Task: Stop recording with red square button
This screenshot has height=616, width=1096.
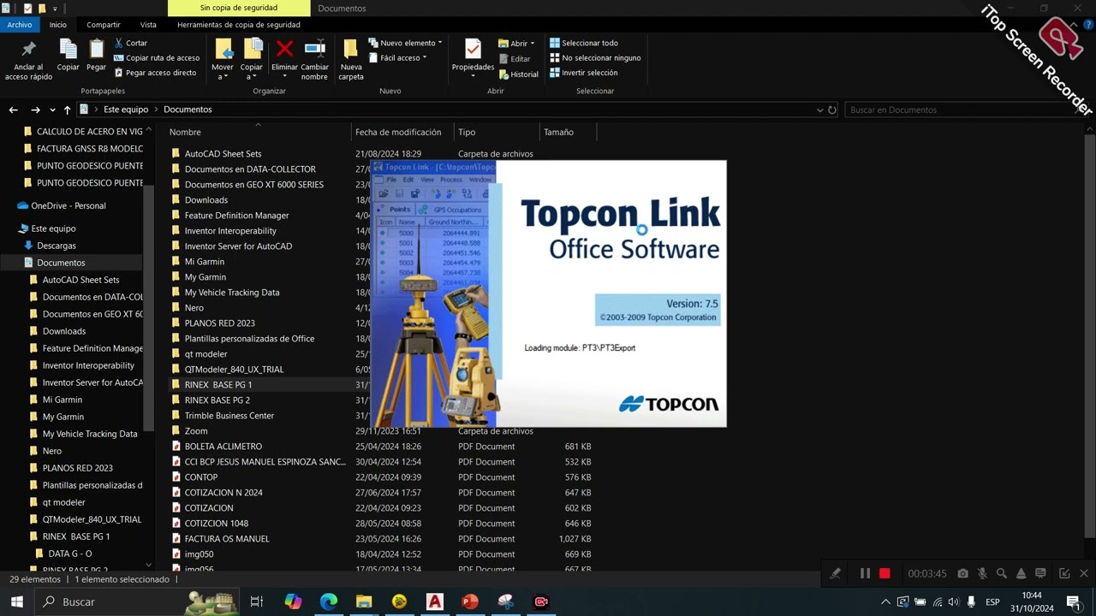Action: [885, 573]
